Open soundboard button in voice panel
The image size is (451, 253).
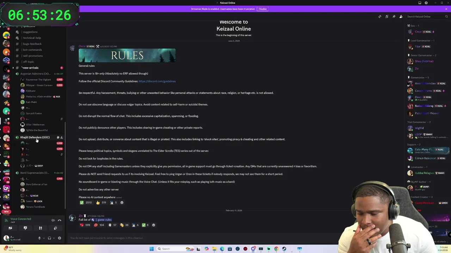click(x=55, y=228)
